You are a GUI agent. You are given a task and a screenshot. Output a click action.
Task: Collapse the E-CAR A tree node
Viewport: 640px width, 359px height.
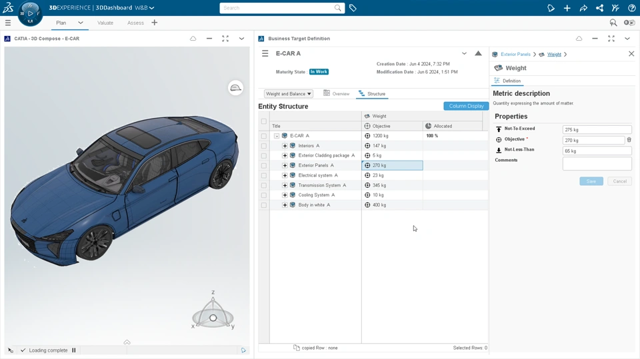[x=276, y=136]
